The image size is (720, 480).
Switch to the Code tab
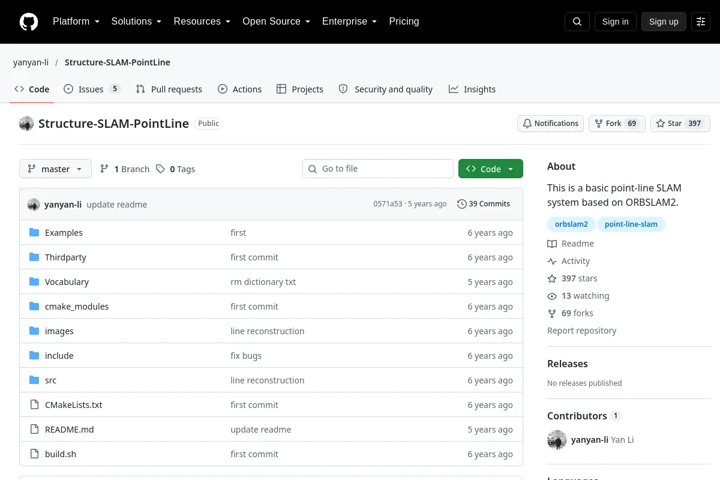click(32, 89)
